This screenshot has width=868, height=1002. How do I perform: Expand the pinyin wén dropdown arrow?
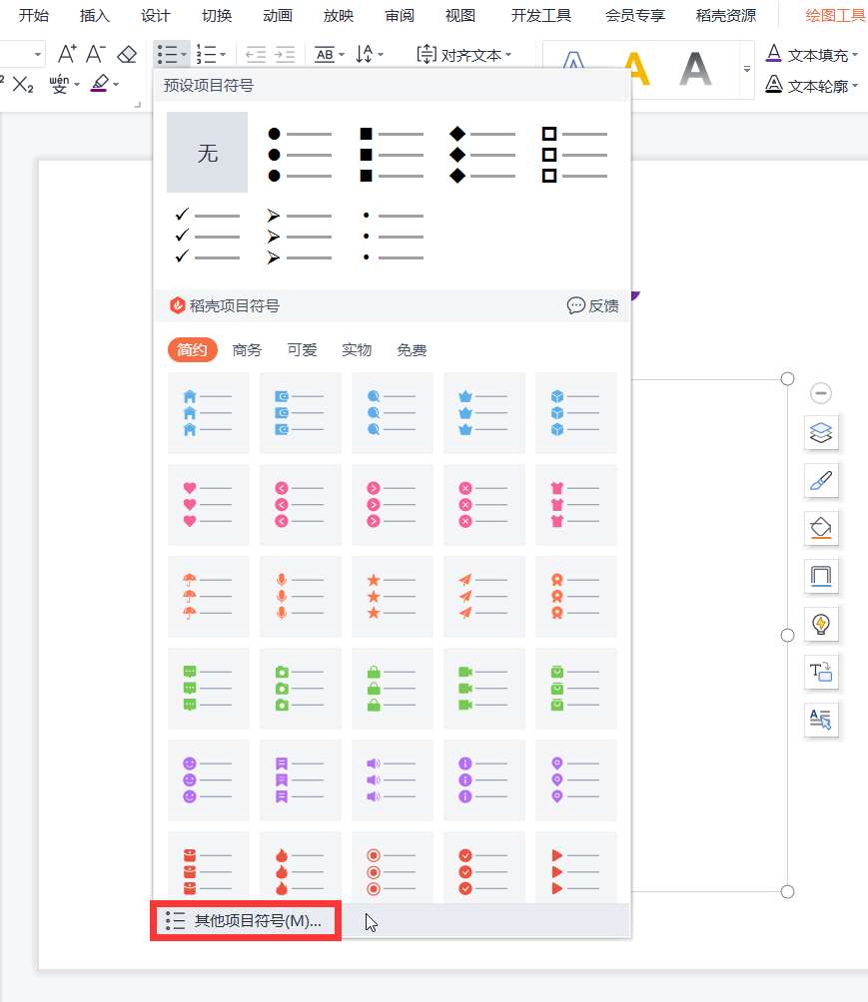click(x=76, y=84)
